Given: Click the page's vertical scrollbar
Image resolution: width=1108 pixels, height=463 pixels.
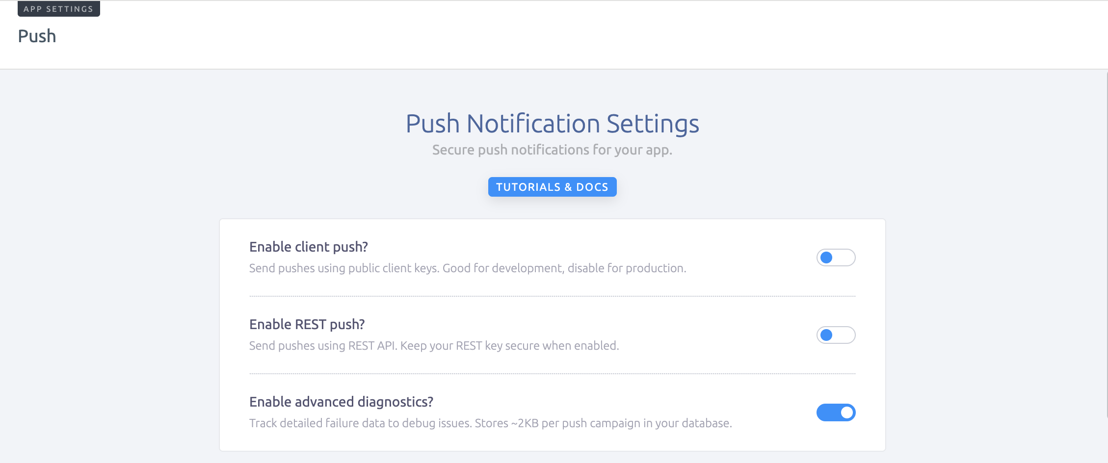Looking at the screenshot, I should pyautogui.click(x=1106, y=245).
